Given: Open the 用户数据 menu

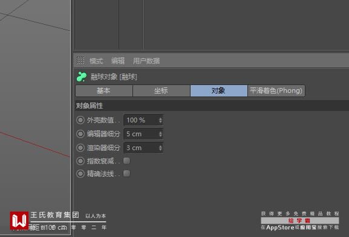Looking at the screenshot, I should coord(146,60).
